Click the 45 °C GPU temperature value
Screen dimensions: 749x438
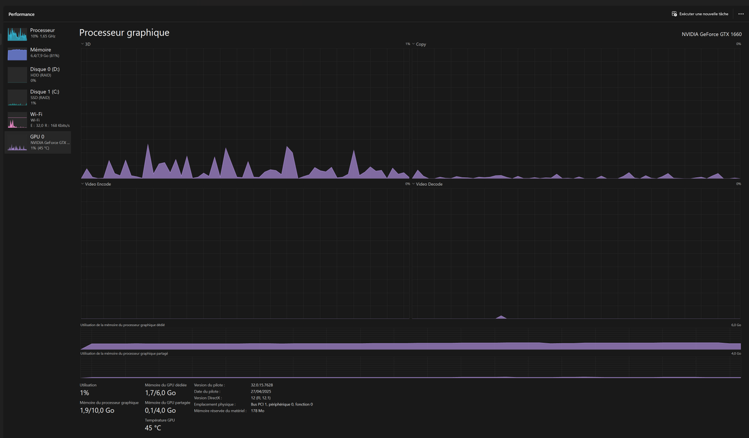coord(153,428)
